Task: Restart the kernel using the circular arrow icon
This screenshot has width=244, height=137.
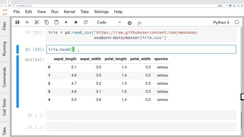Action: [x=85, y=22]
